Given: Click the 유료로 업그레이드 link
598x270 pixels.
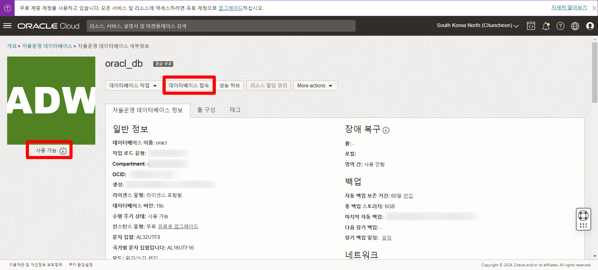Looking at the screenshot, I should (178, 227).
